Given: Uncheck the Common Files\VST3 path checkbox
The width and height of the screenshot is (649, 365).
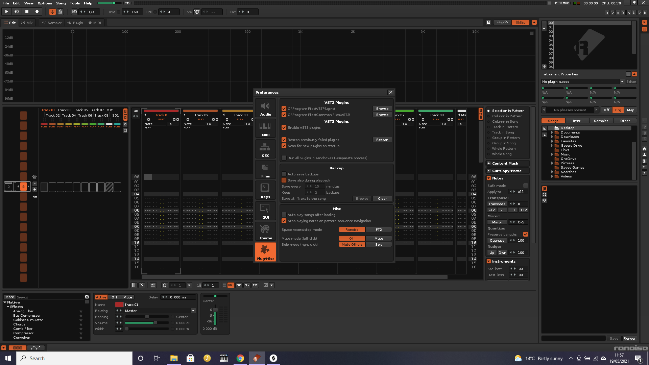Looking at the screenshot, I should tap(284, 115).
